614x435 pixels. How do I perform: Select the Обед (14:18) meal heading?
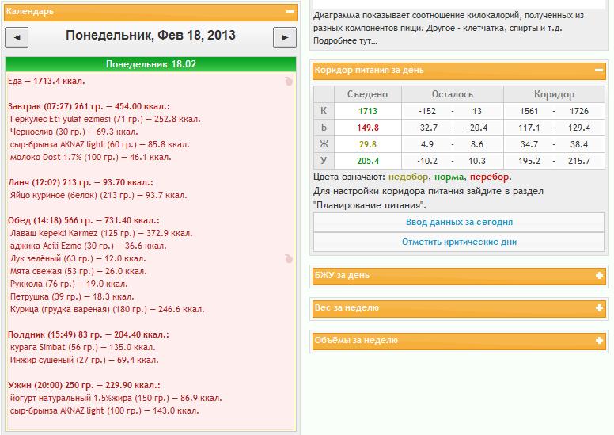click(83, 220)
